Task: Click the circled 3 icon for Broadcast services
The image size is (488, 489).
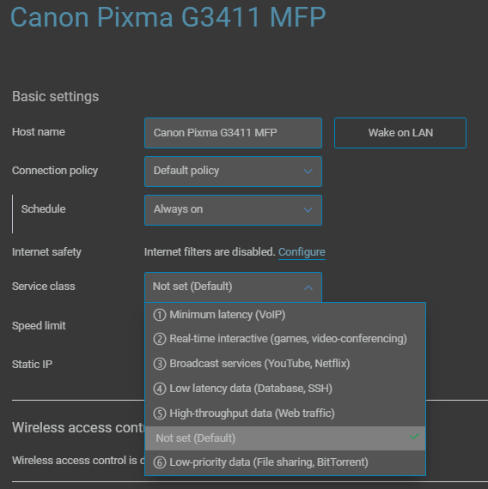Action: [x=160, y=364]
